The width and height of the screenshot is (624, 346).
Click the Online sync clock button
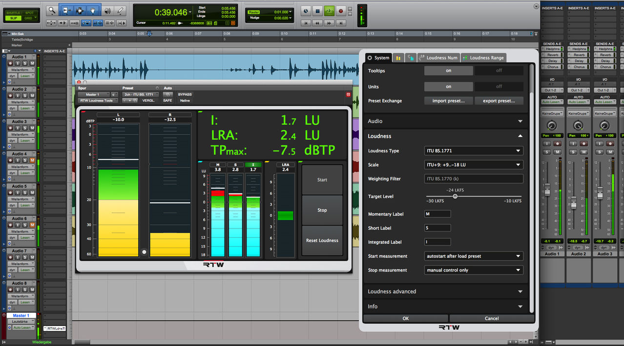tap(306, 11)
